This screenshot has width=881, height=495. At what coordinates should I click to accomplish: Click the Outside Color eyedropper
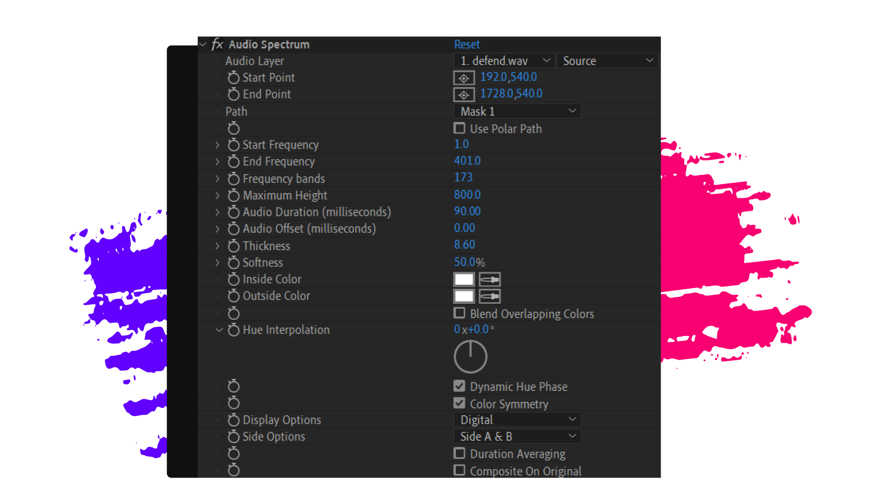click(x=490, y=297)
